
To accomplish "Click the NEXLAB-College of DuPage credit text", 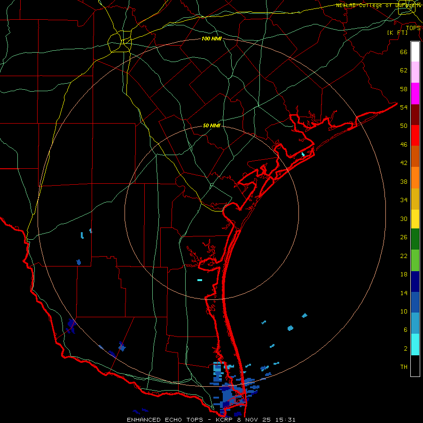I will pyautogui.click(x=378, y=5).
